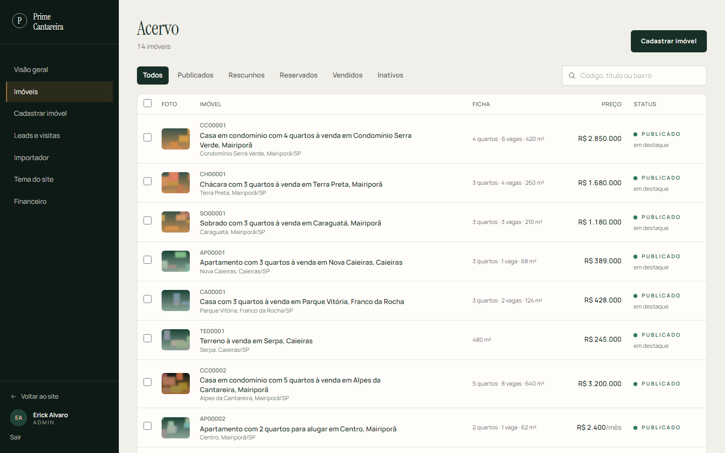Click the price R$ 2.850.000
The width and height of the screenshot is (725, 453).
[x=600, y=138]
